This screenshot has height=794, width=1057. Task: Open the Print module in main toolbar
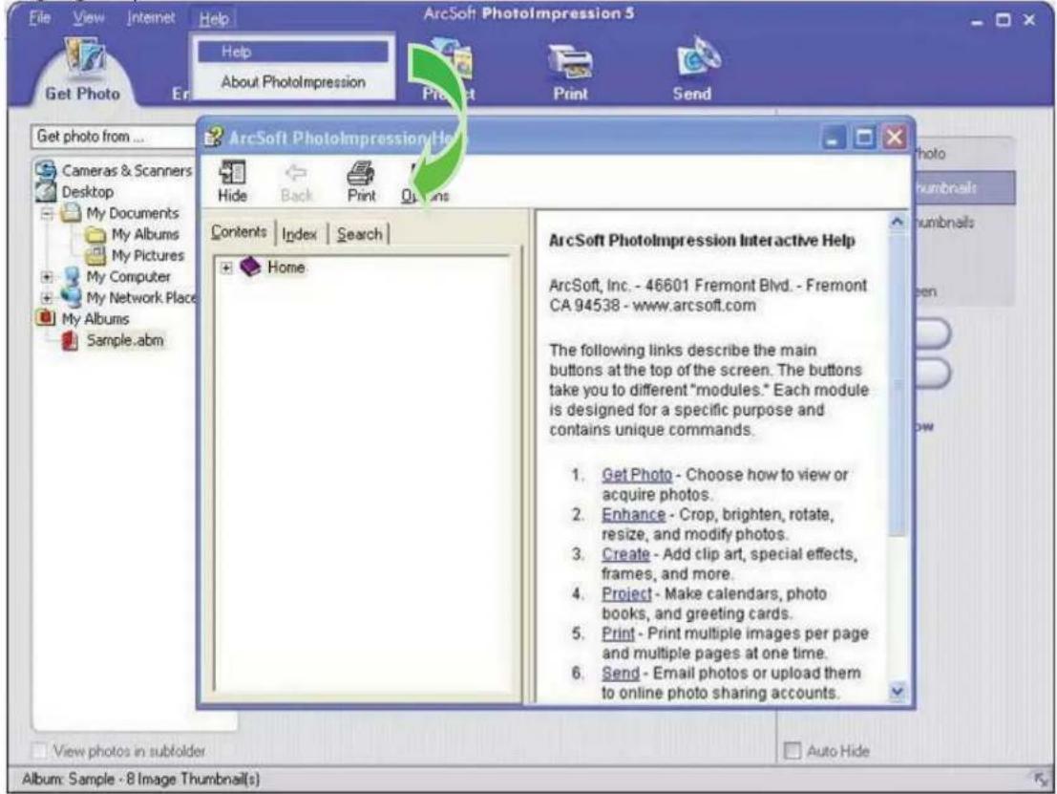(570, 71)
